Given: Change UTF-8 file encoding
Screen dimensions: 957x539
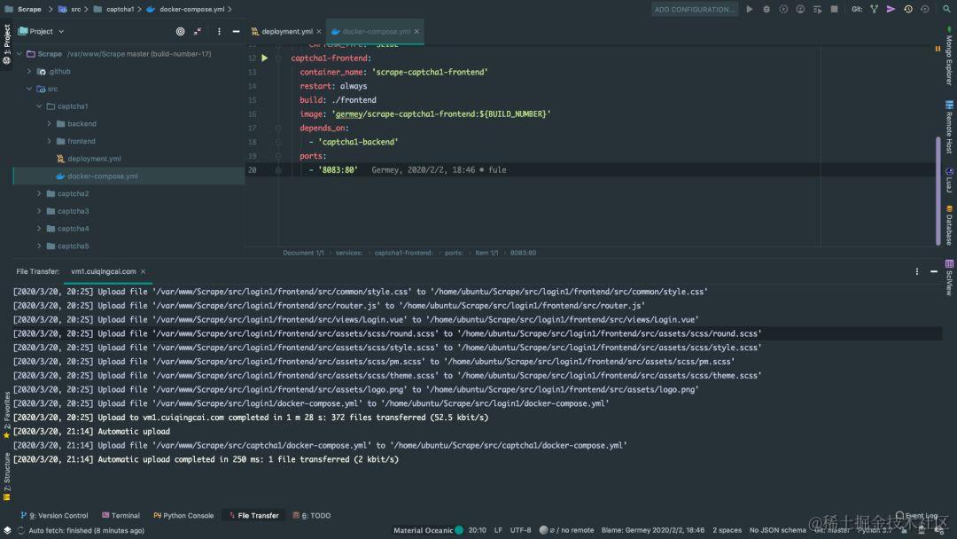Looking at the screenshot, I should [521, 530].
